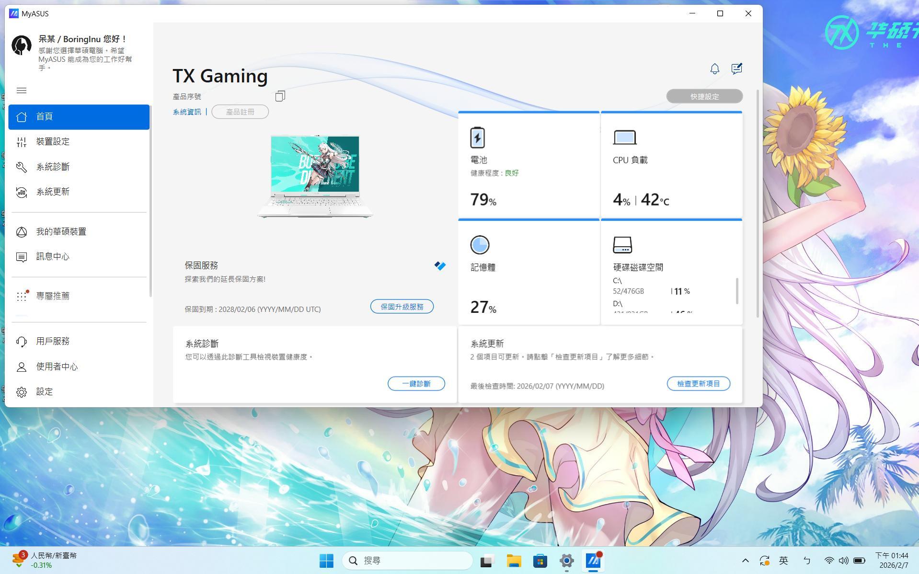Open the feedback icon beside the bell
919x574 pixels.
pyautogui.click(x=736, y=69)
